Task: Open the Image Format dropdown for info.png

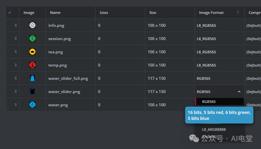Action: [219, 25]
